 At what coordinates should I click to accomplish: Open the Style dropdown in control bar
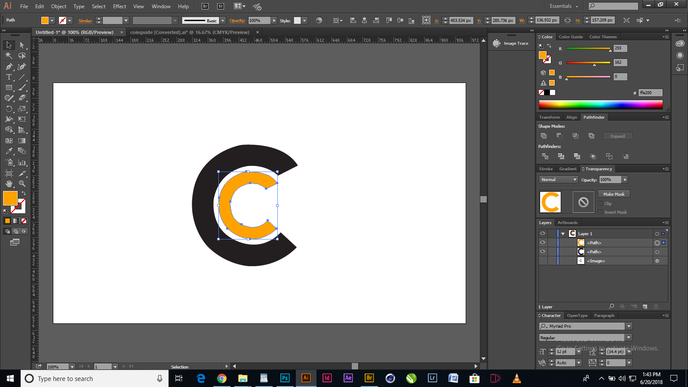304,21
